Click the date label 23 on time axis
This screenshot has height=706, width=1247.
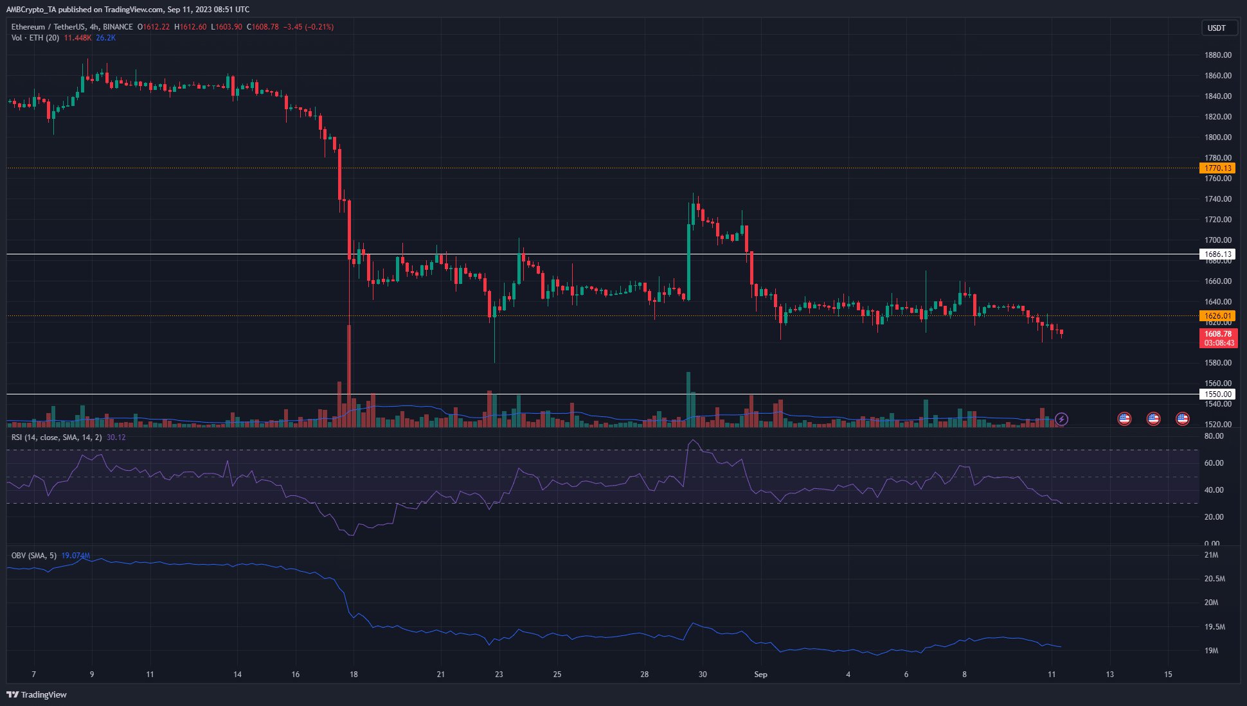pyautogui.click(x=499, y=675)
